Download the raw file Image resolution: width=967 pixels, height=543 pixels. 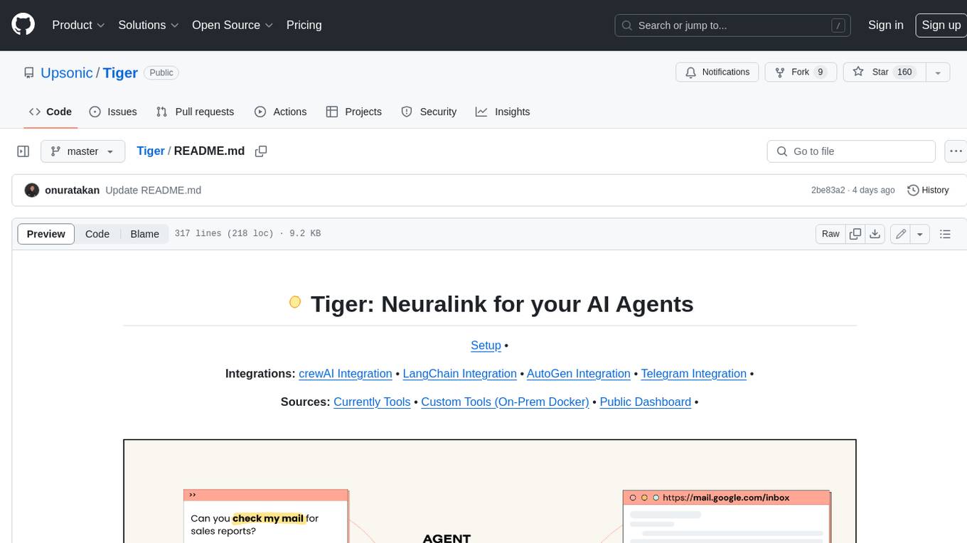[875, 234]
